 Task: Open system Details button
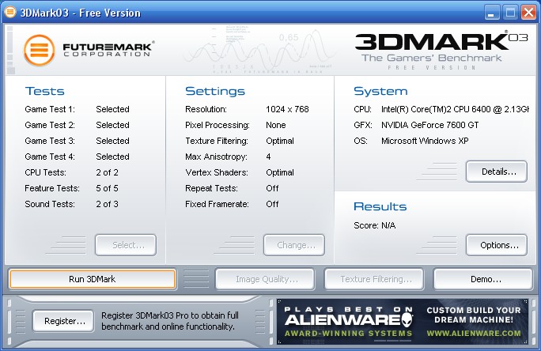click(x=497, y=172)
